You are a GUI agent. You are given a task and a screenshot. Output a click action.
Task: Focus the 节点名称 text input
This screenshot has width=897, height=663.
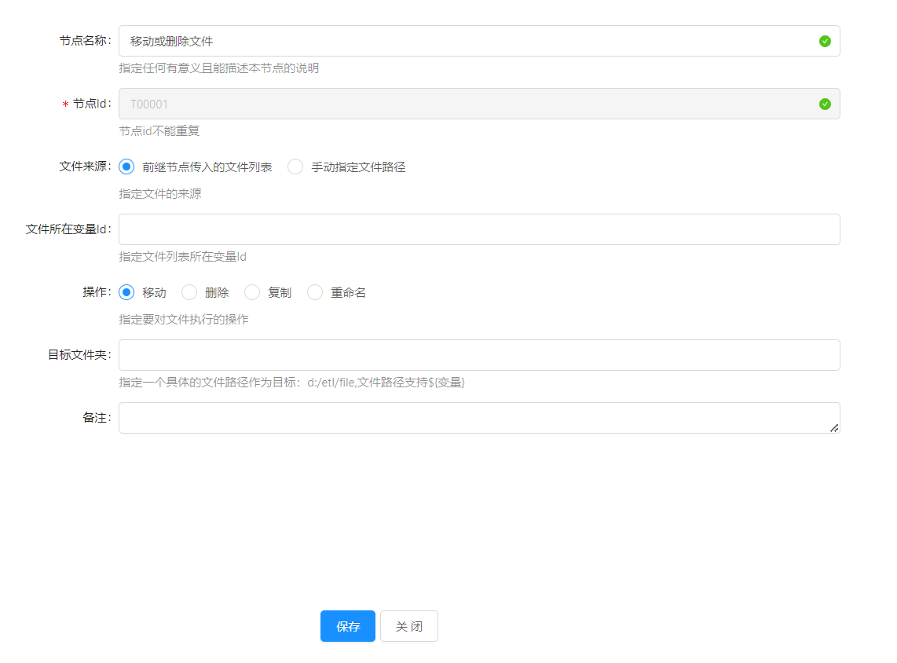point(471,41)
